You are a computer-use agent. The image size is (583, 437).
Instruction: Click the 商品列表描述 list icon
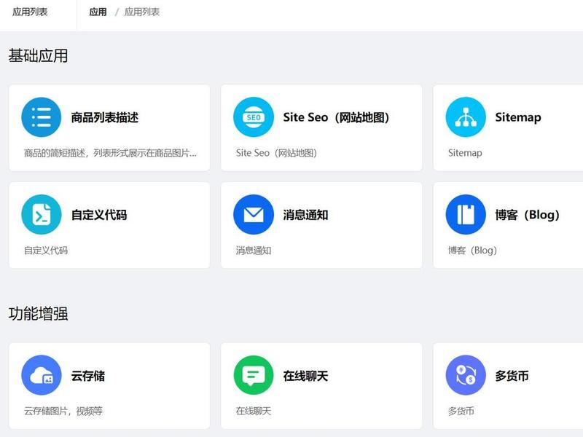42,117
